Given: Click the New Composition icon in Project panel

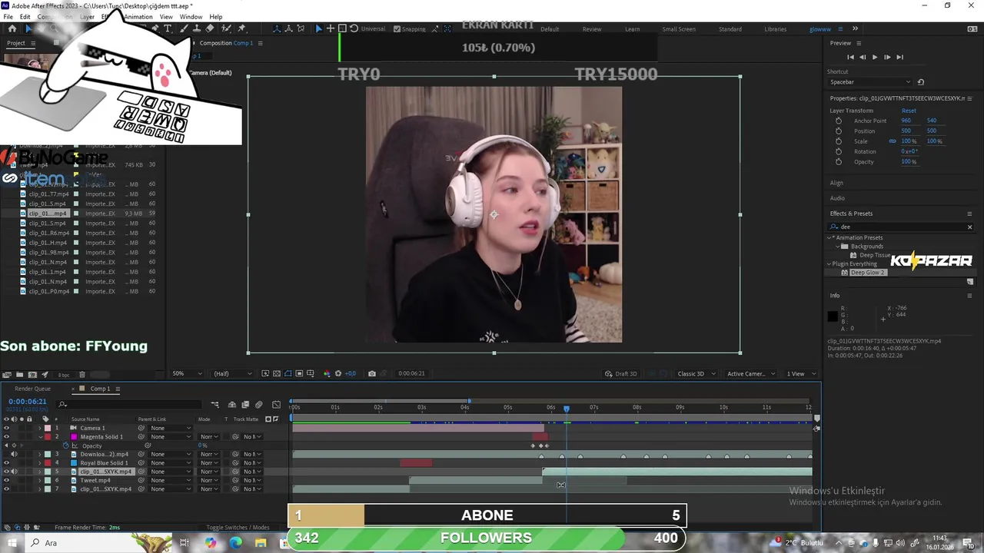Looking at the screenshot, I should pyautogui.click(x=32, y=374).
